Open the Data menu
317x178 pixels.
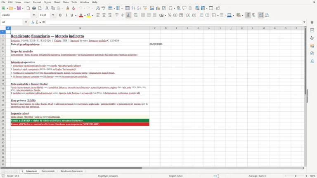66,2
